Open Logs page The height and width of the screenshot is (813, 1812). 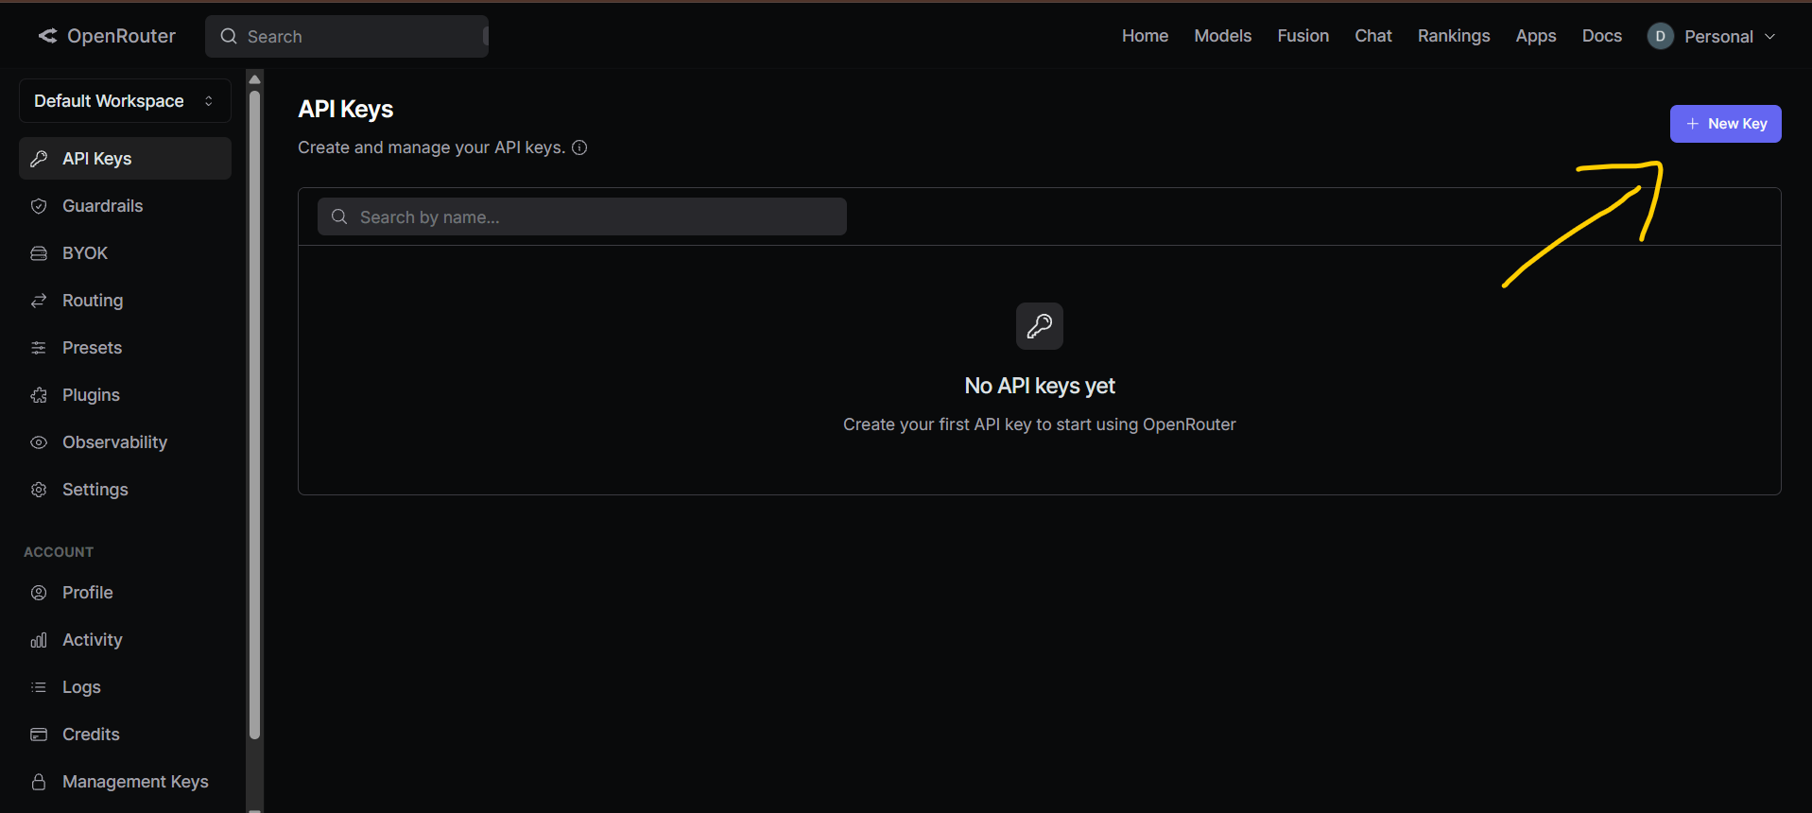pyautogui.click(x=125, y=687)
